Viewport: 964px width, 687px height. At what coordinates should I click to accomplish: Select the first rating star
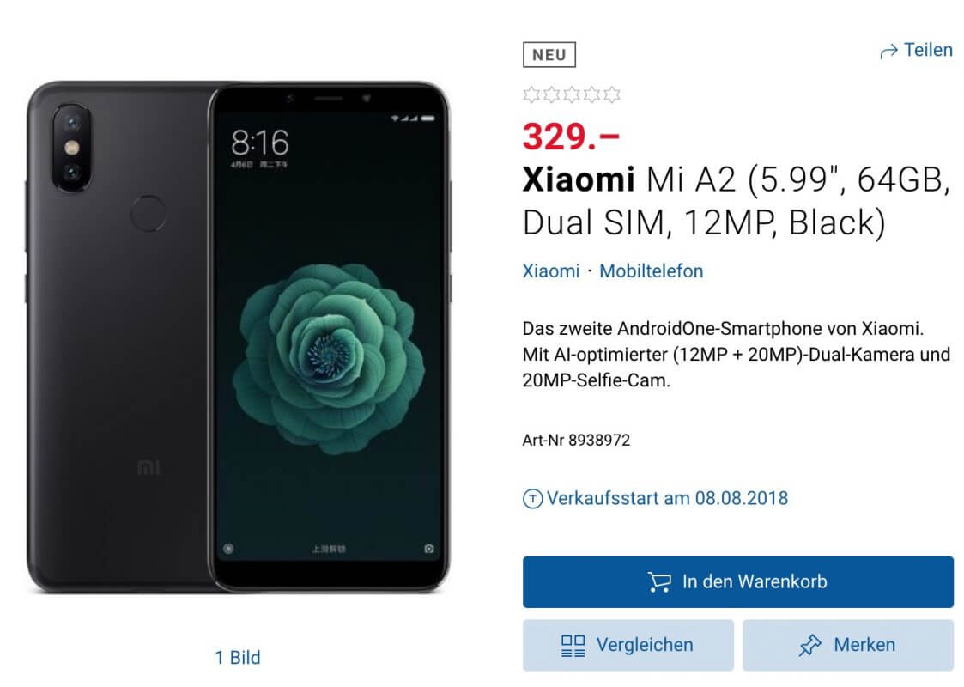(x=531, y=94)
